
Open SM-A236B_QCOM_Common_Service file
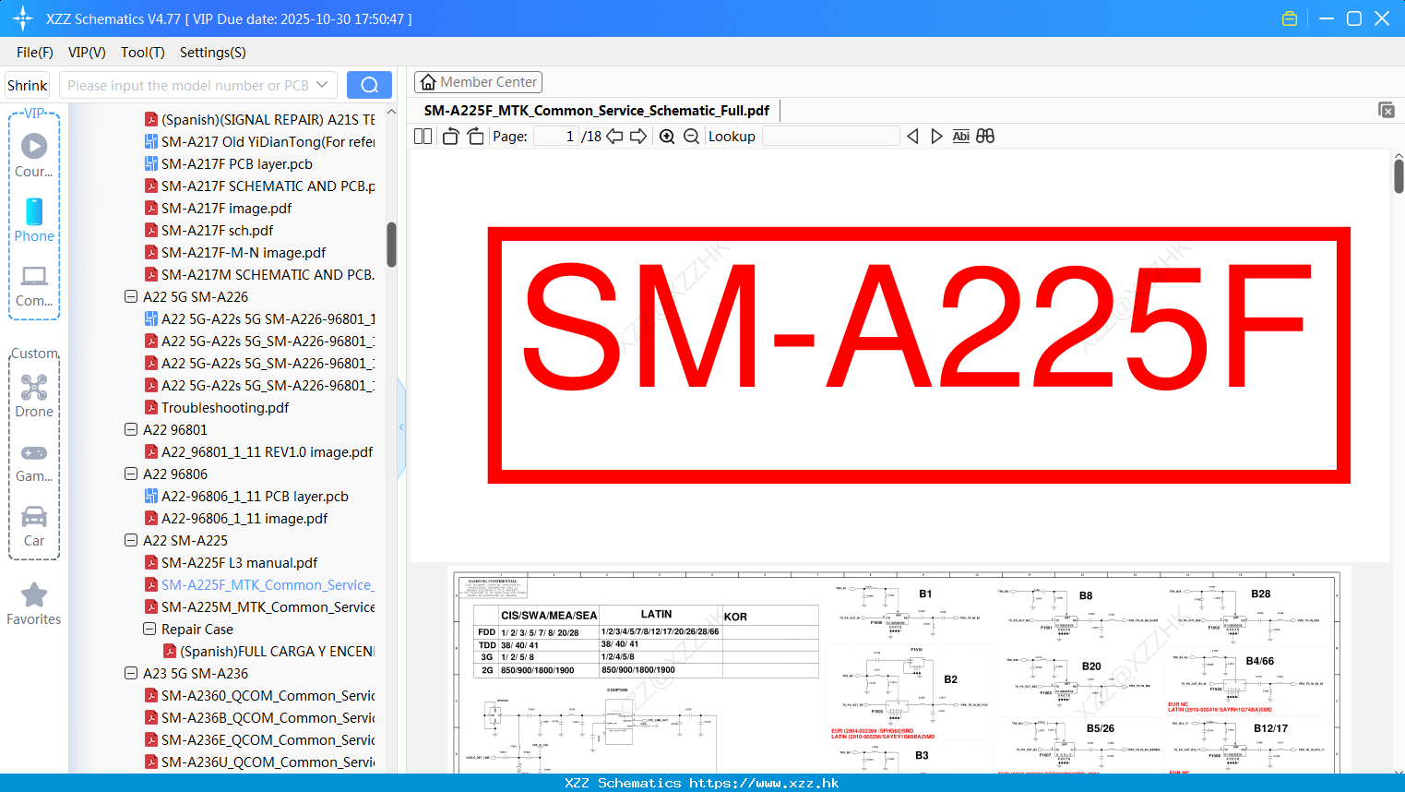pyautogui.click(x=260, y=718)
